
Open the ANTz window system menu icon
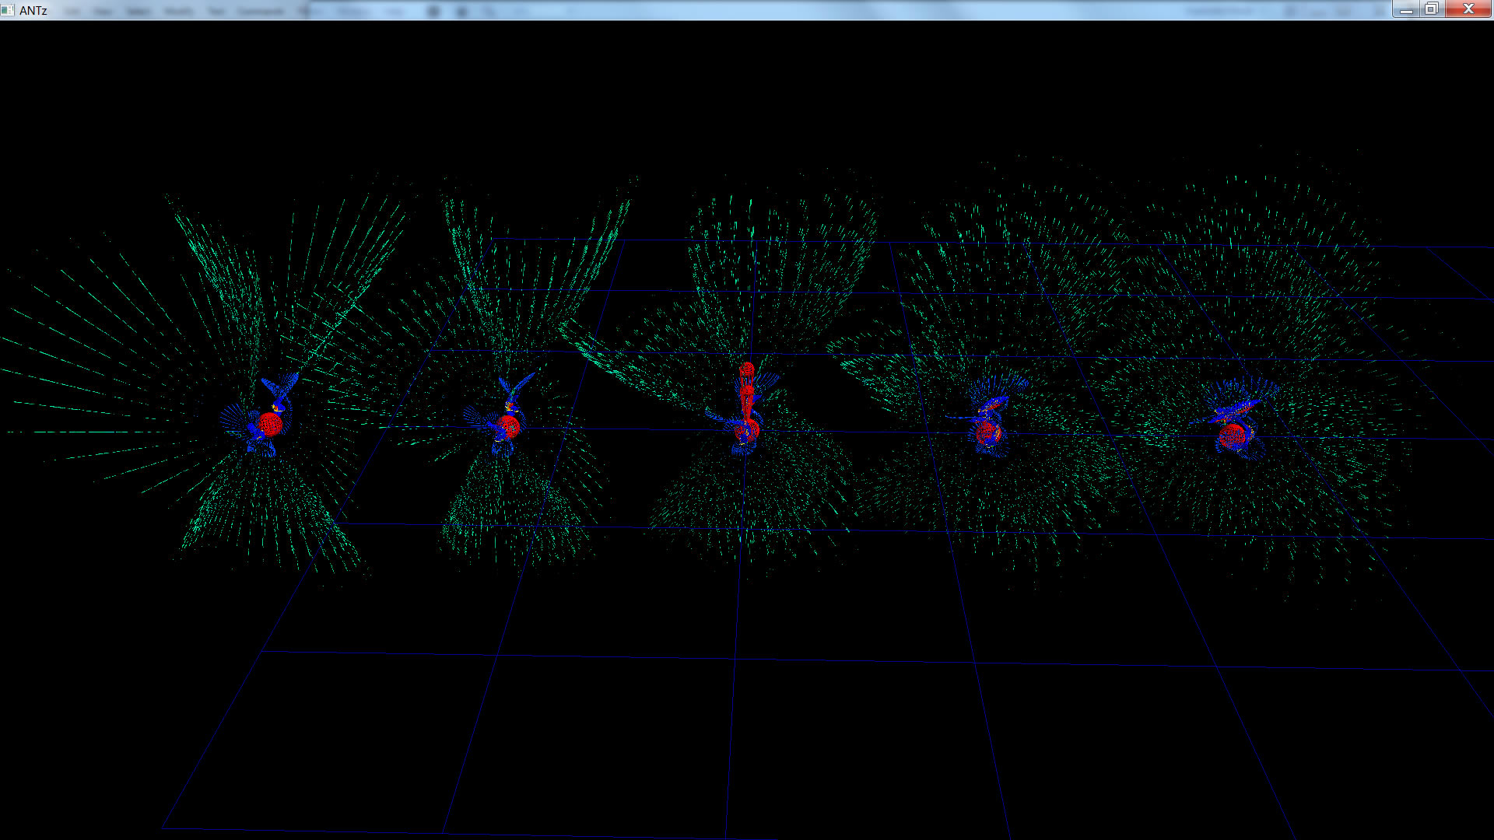(8, 10)
